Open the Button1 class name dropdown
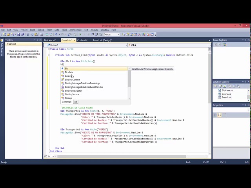Image resolution: width=251 pixels, height=188 pixels. pyautogui.click(x=126, y=45)
